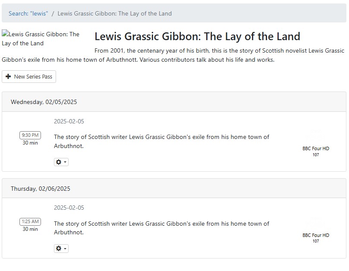Click the Wednesday, 02/05/2025 date header
The height and width of the screenshot is (271, 349).
coord(44,102)
